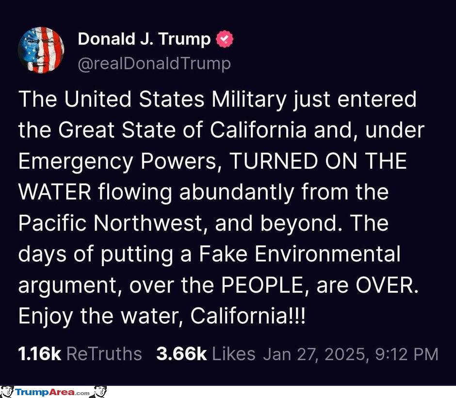Screen dimensions: 456x398
Task: Click the red verified checkmark badge
Action: pyautogui.click(x=225, y=39)
